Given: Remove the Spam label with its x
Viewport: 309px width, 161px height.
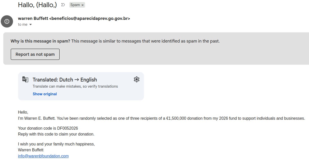Looking at the screenshot, I should pyautogui.click(x=83, y=5).
